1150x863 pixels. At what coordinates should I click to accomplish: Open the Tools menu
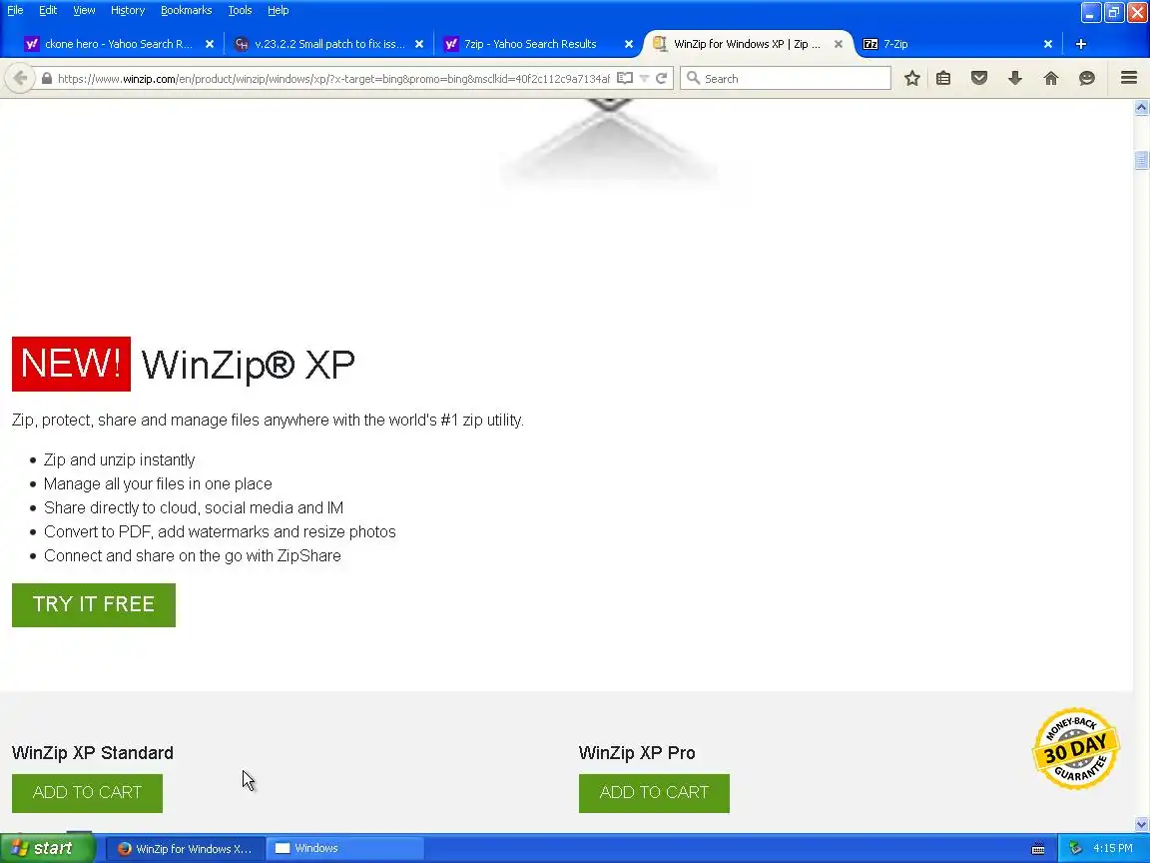coord(240,10)
